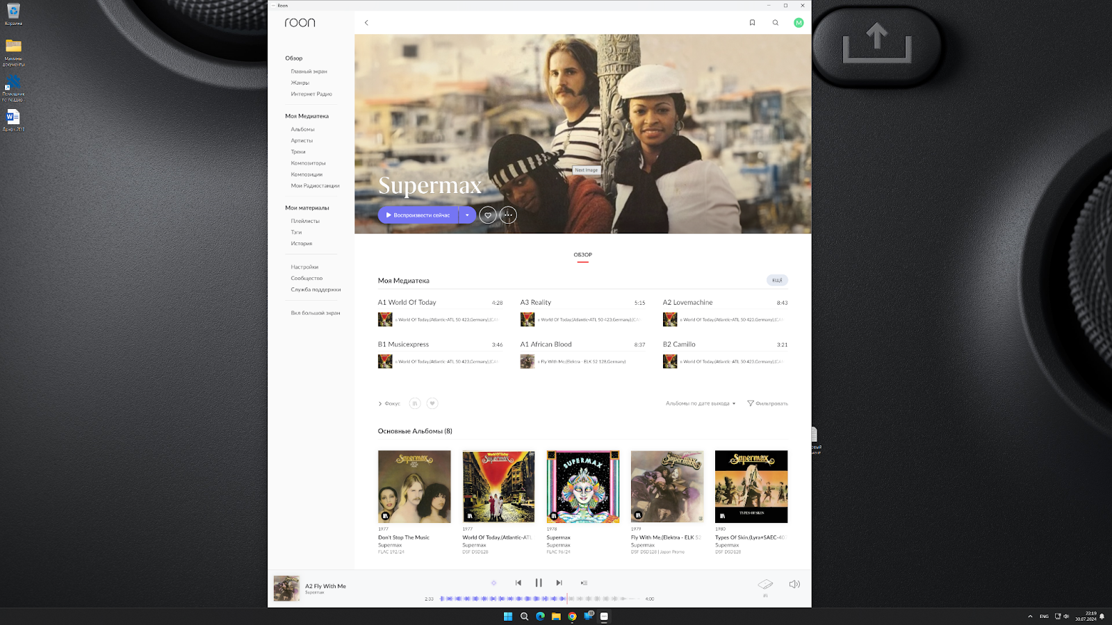1112x625 pixels.
Task: Show more tracks with the ЕЩЁ button
Action: tap(777, 281)
